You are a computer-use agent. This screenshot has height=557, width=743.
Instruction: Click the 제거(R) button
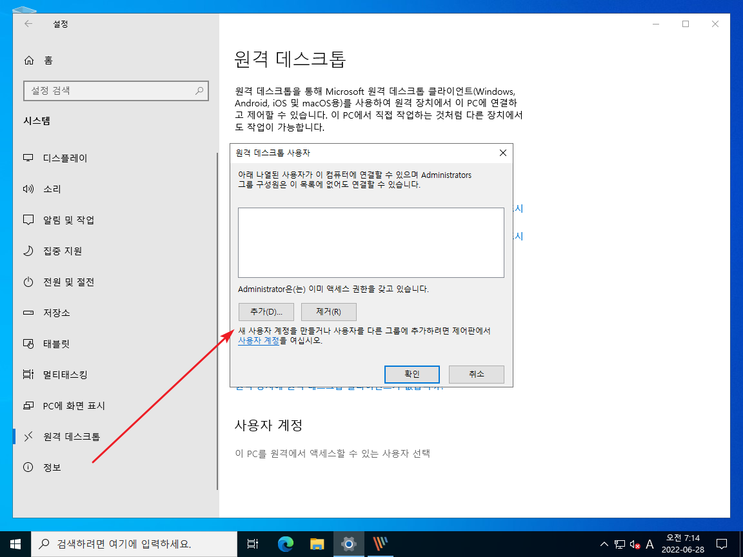click(x=329, y=311)
